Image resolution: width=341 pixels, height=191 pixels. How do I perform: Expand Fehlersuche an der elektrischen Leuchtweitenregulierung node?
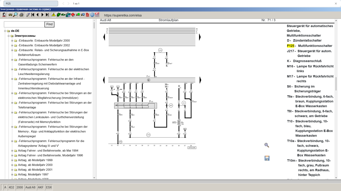pos(12,69)
